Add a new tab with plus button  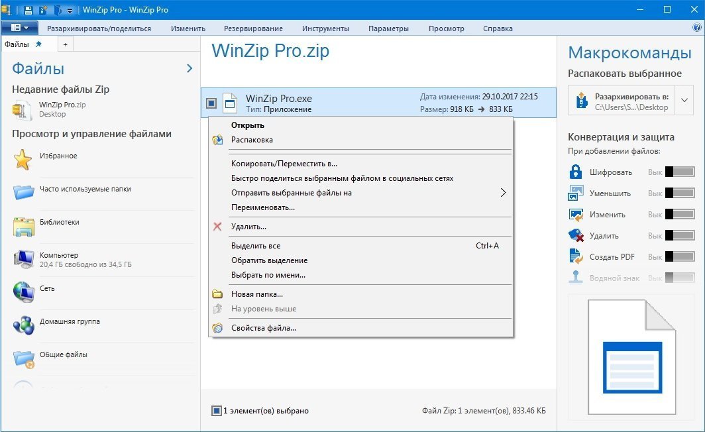coord(65,44)
